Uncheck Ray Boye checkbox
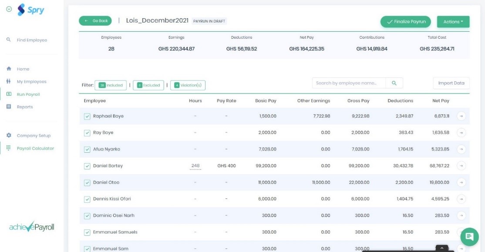The image size is (485, 252). 87,133
